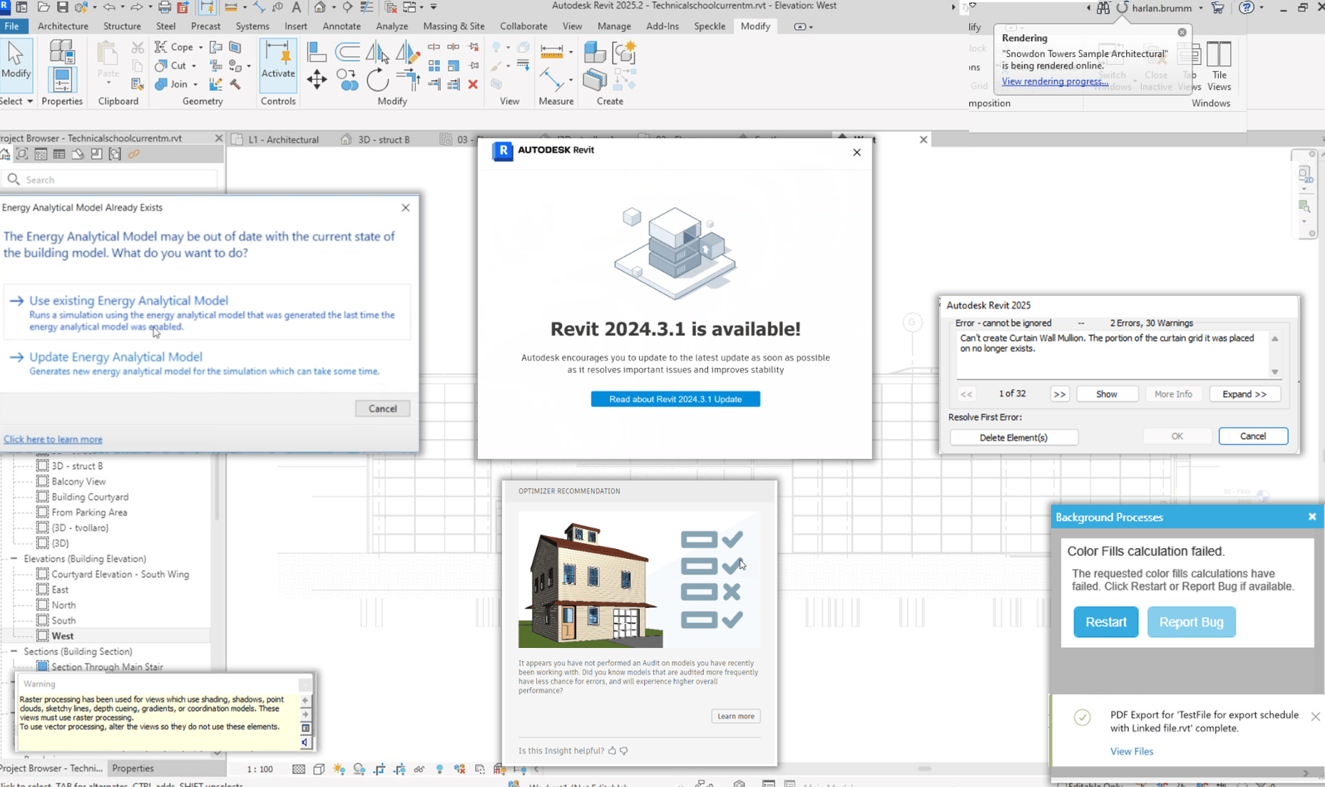Image resolution: width=1325 pixels, height=787 pixels.
Task: Toggle Temporary Hide/Isolate glasses icon
Action: 419,769
